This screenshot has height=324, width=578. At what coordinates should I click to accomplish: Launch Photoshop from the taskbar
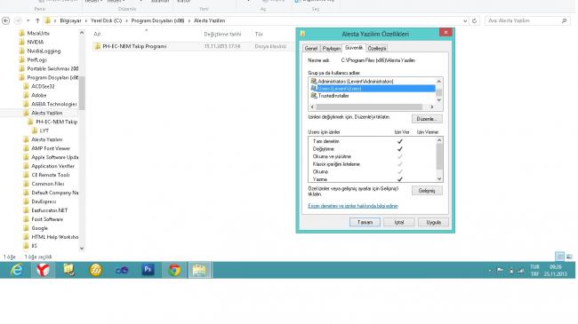[x=148, y=270]
